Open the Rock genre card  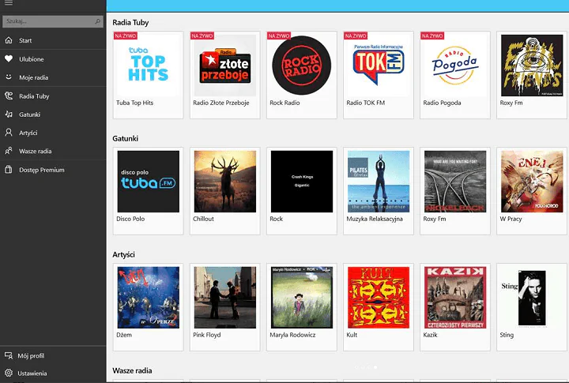pos(302,191)
